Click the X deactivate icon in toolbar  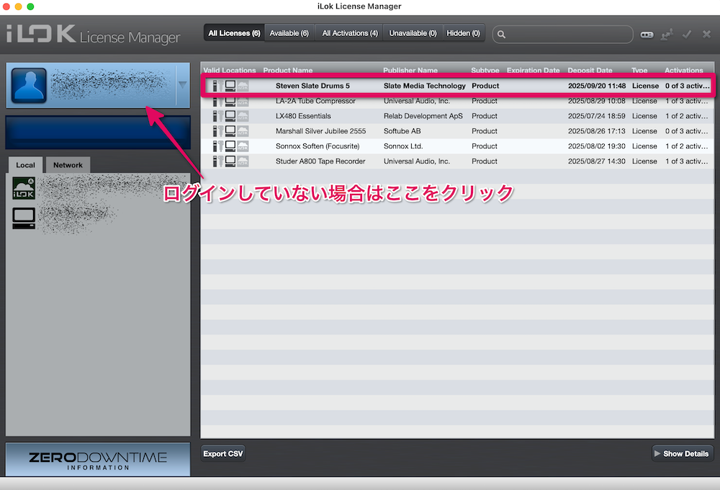click(x=706, y=34)
